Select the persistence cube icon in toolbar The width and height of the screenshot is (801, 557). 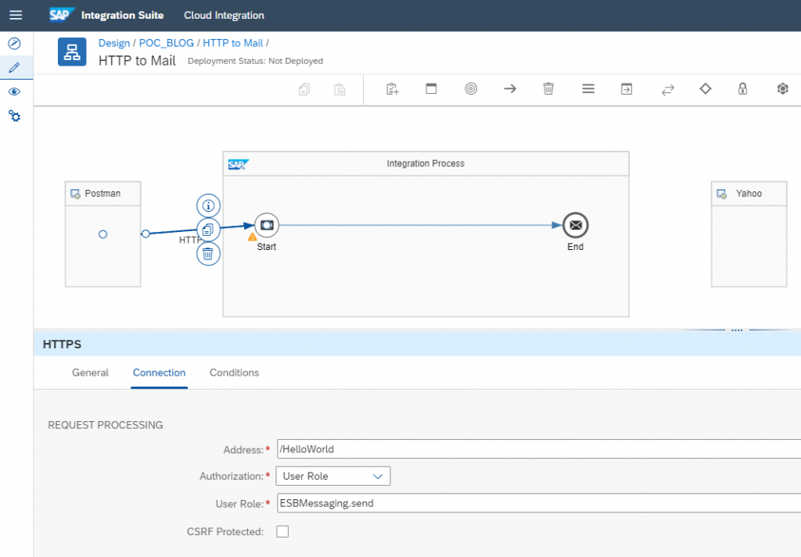click(x=782, y=89)
